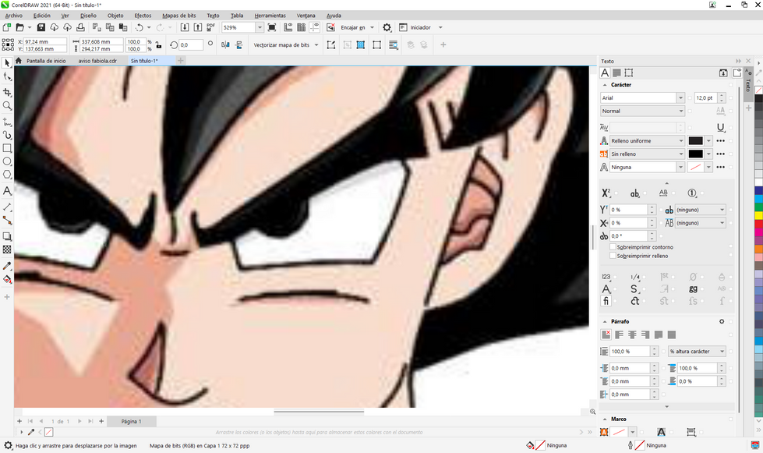Click the New document icon
Viewport: 763px width, 453px height.
click(7, 28)
